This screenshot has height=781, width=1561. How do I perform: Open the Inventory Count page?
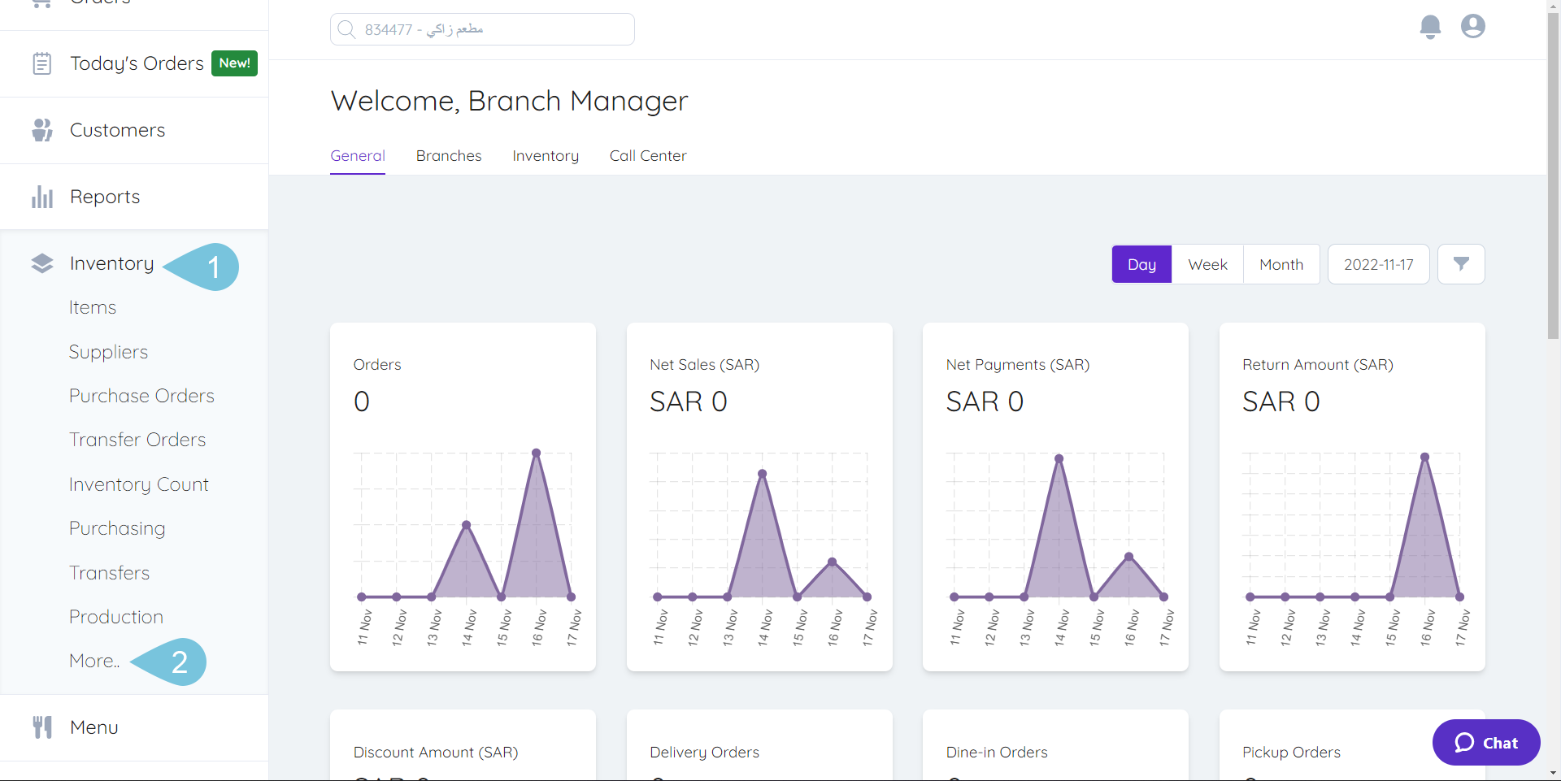pos(138,484)
